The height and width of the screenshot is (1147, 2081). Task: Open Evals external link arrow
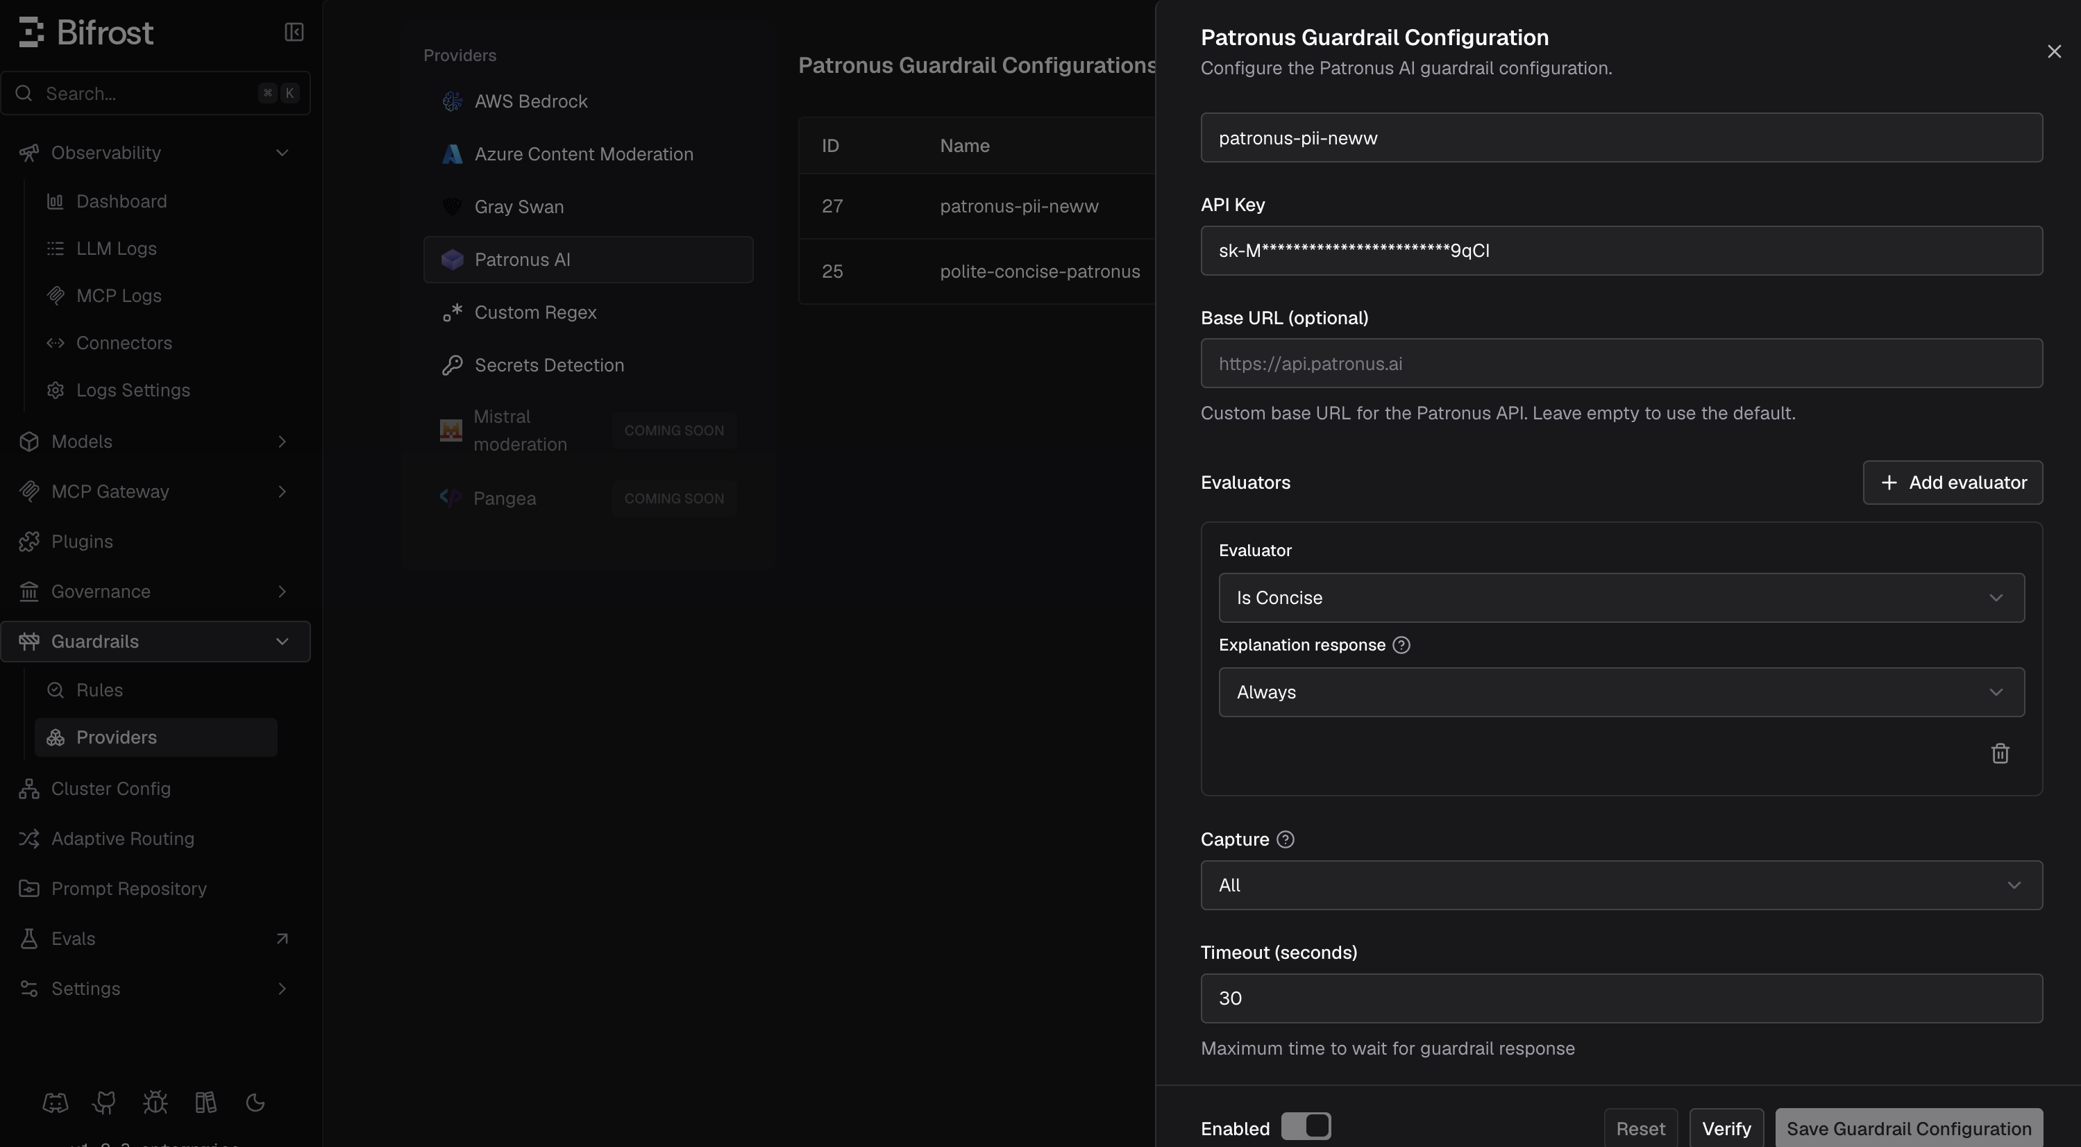click(282, 939)
